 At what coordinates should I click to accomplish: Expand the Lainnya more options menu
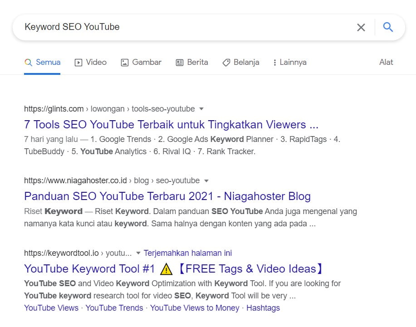290,62
